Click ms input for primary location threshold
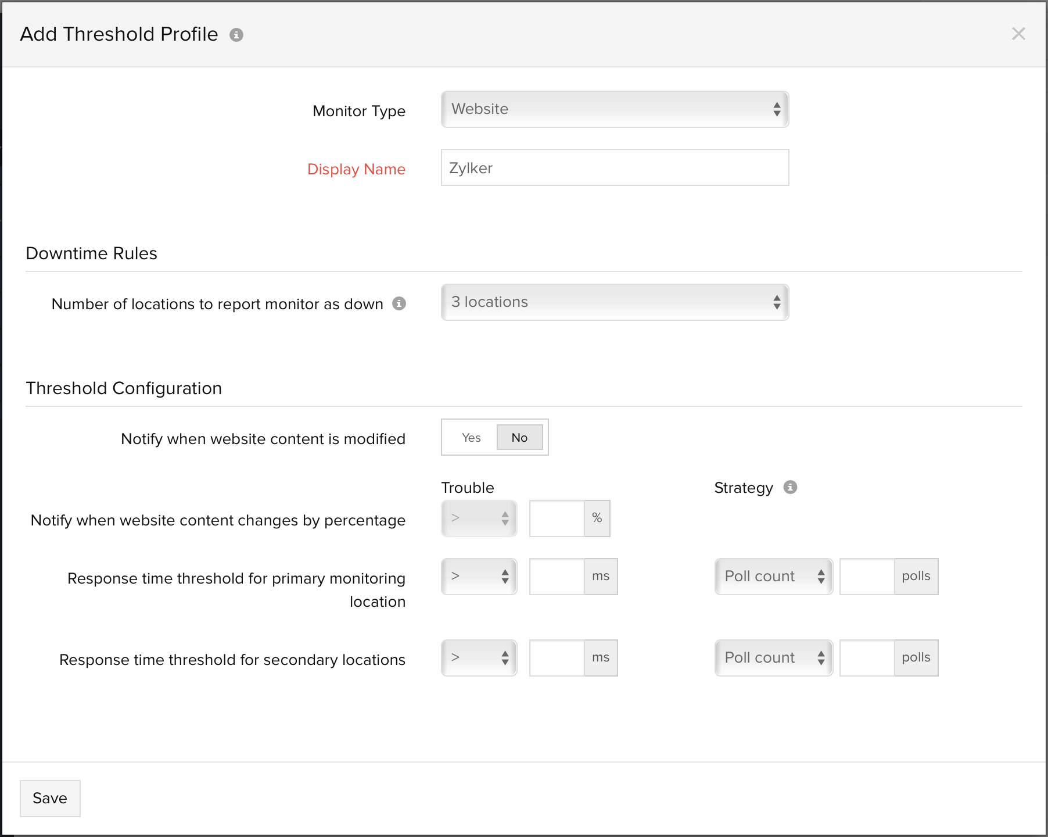The width and height of the screenshot is (1048, 837). [557, 577]
